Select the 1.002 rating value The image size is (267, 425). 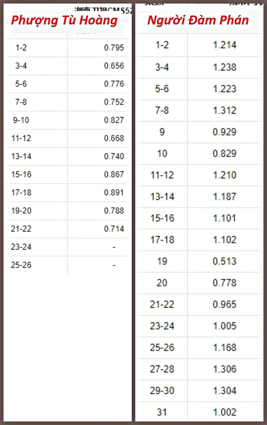point(225,412)
